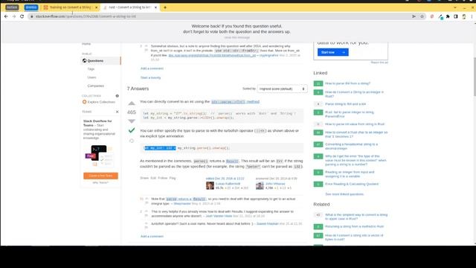476x268 pixels.
Task: Close the 'Training on Convert a String' tab
Action: click(96, 7)
